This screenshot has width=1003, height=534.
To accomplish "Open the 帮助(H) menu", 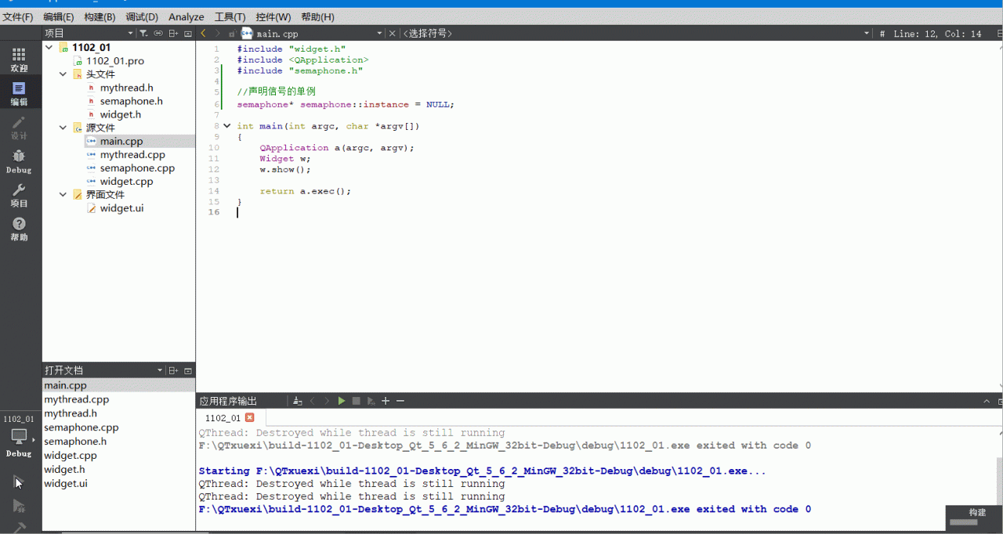I will click(x=317, y=16).
